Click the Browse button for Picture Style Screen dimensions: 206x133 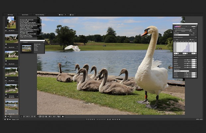(193, 35)
